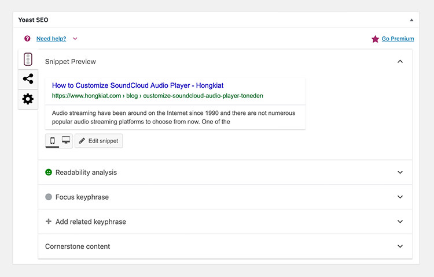
Task: Open the traffic light SEO analysis tab
Action: (x=28, y=59)
